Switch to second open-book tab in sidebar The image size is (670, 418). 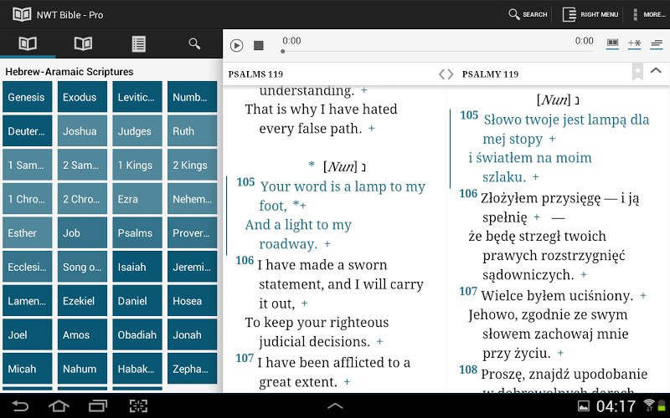pyautogui.click(x=83, y=43)
